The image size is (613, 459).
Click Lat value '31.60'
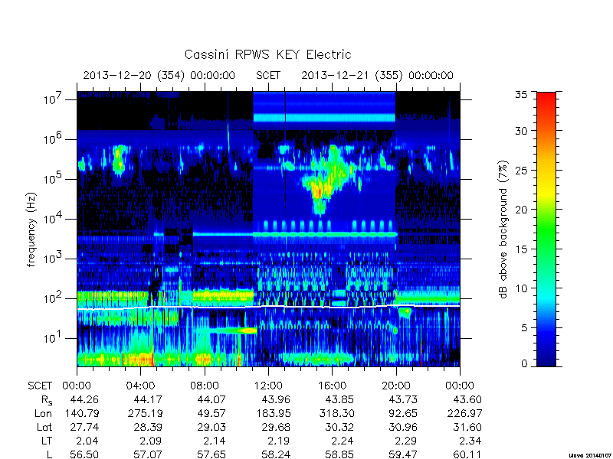[467, 427]
